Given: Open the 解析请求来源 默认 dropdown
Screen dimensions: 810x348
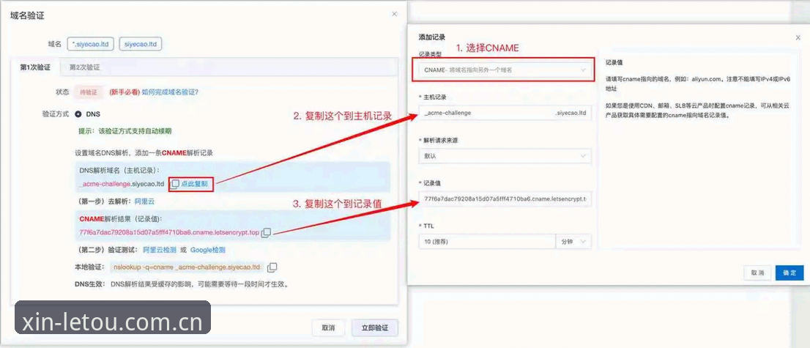Looking at the screenshot, I should click(504, 155).
